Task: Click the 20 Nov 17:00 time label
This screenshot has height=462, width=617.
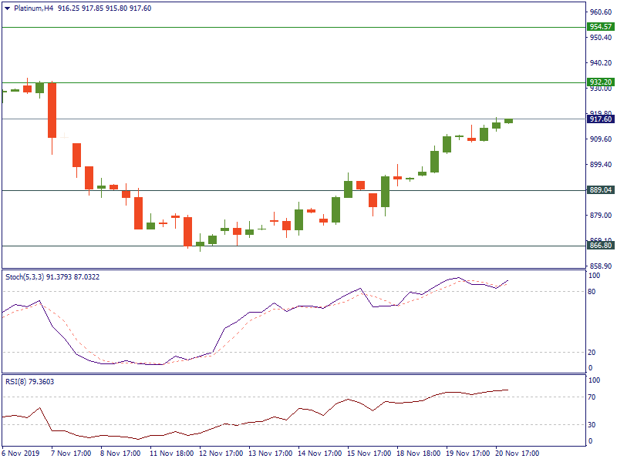Action: (x=518, y=453)
